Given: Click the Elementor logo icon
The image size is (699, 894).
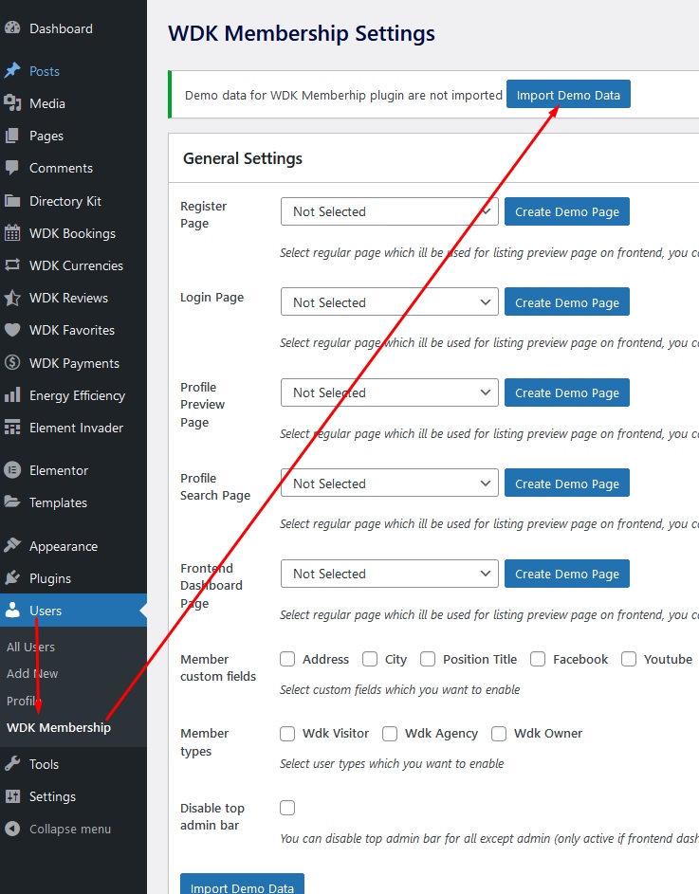Looking at the screenshot, I should click(x=12, y=470).
